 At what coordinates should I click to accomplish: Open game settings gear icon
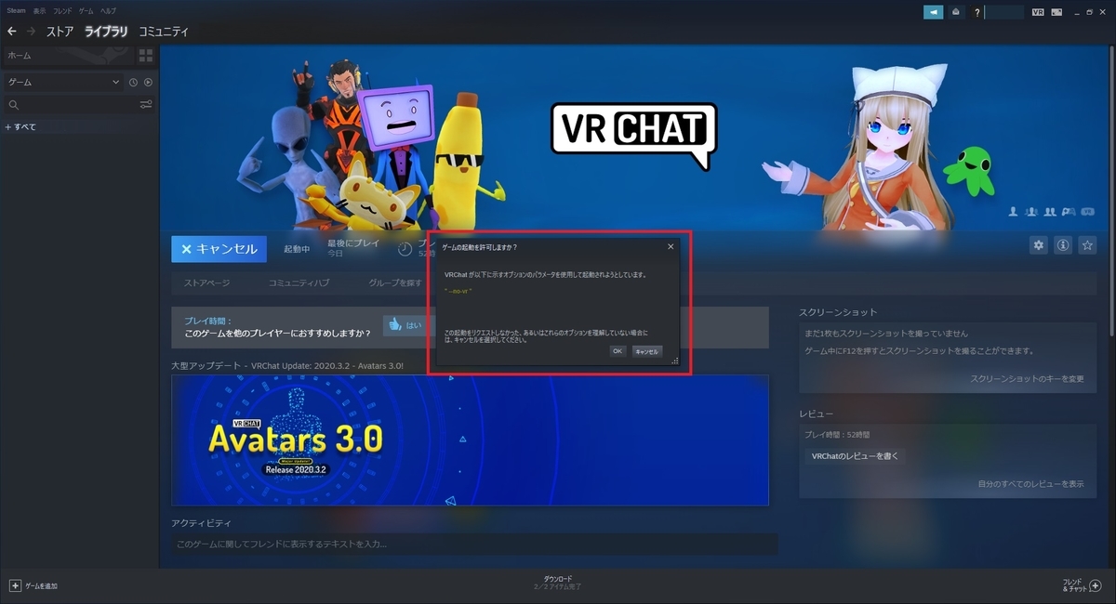1039,245
